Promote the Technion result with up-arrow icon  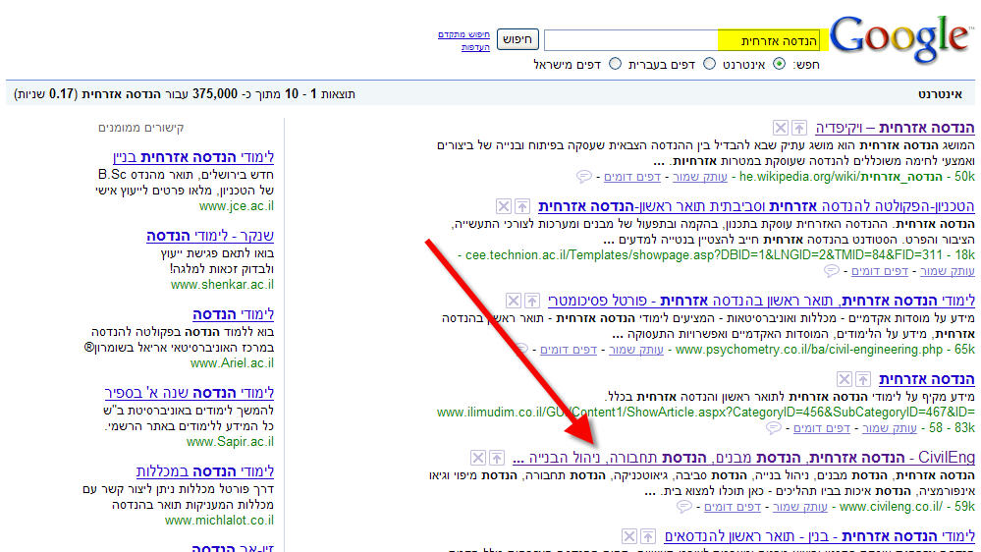(522, 206)
